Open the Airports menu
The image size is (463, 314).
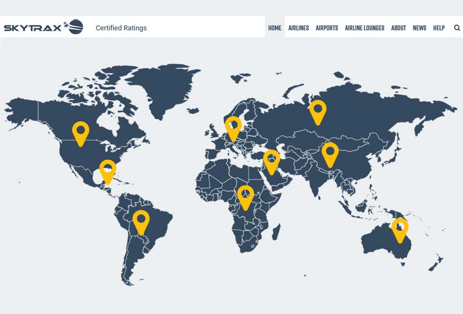327,28
